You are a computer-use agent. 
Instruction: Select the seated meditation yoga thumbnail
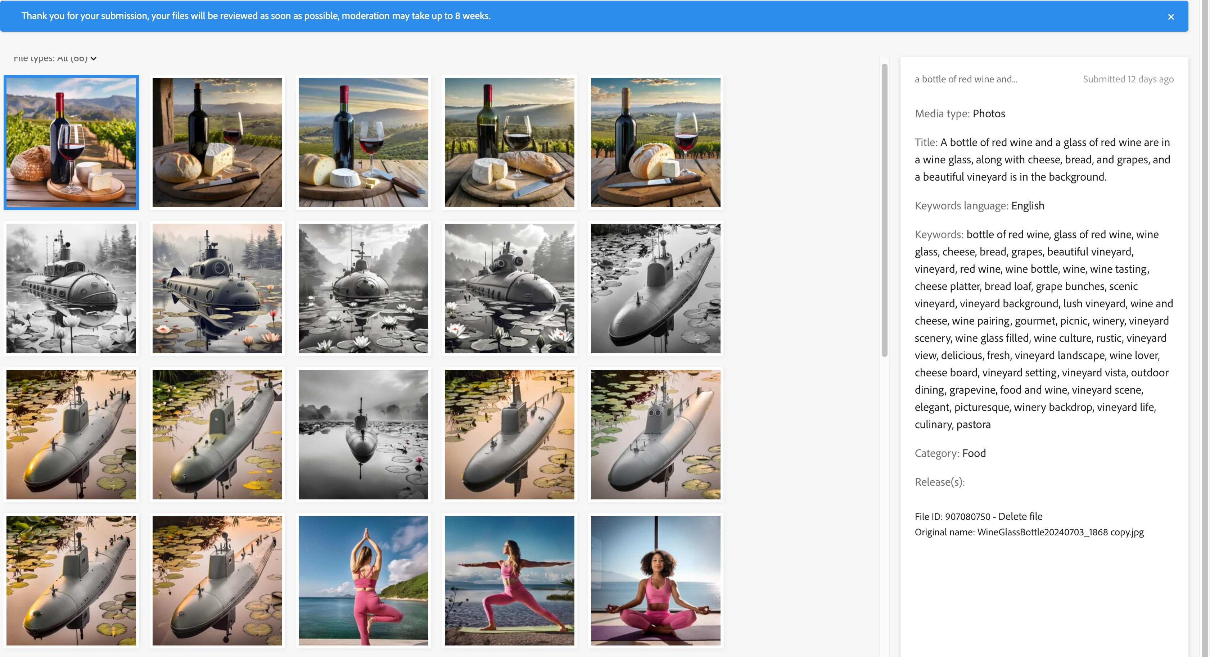[x=655, y=580]
